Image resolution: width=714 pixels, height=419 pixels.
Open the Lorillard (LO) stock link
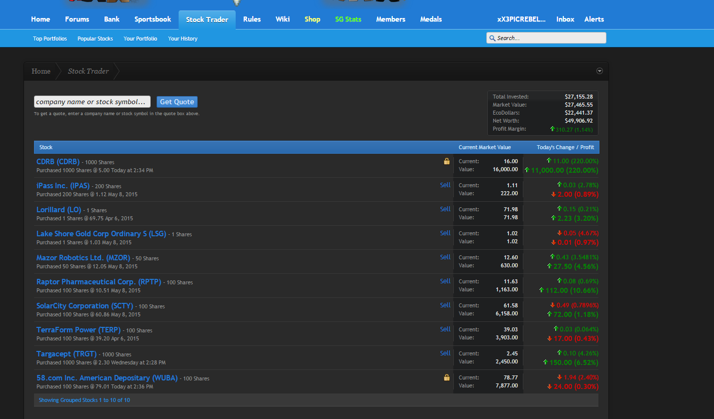[59, 210]
